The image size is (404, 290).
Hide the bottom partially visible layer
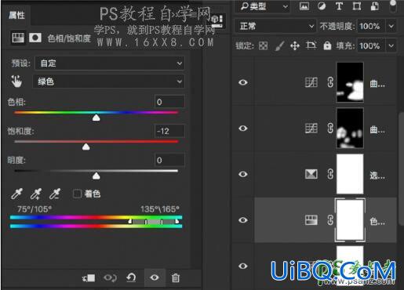pos(243,266)
